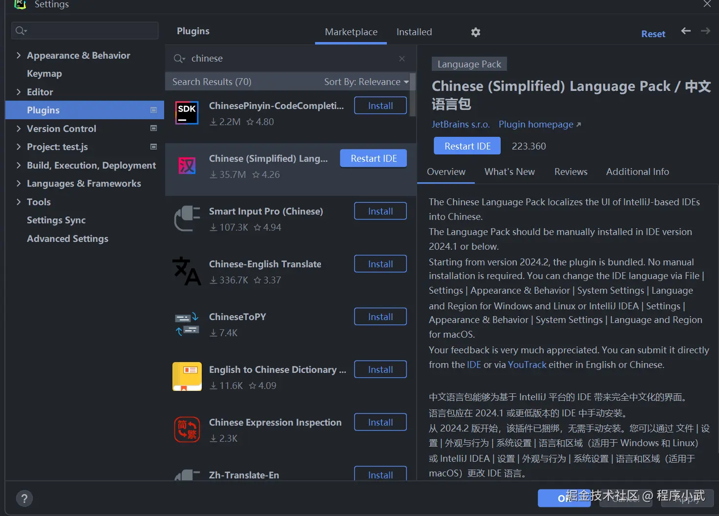Click the Reset link
719x516 pixels.
tap(653, 34)
